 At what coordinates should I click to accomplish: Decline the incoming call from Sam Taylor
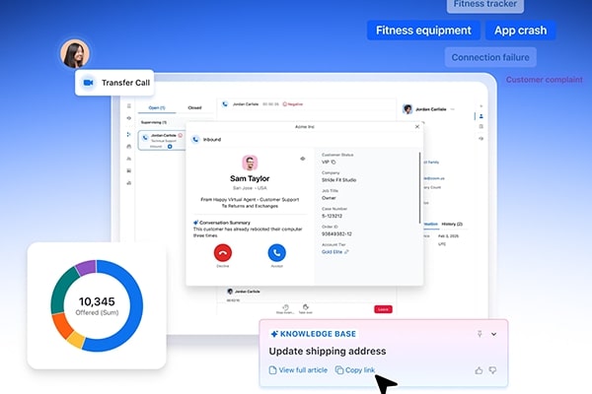point(223,252)
